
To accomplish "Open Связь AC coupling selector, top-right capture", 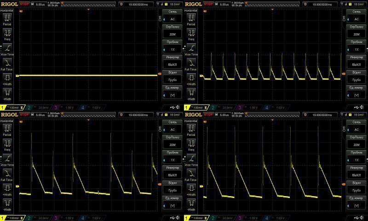I will (356, 17).
